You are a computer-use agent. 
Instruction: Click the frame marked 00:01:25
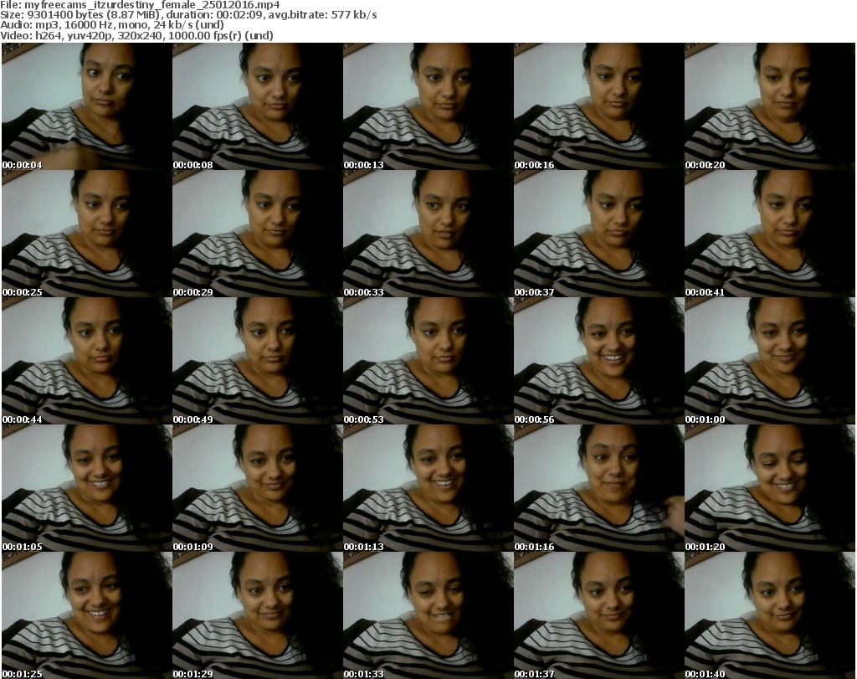tap(87, 615)
